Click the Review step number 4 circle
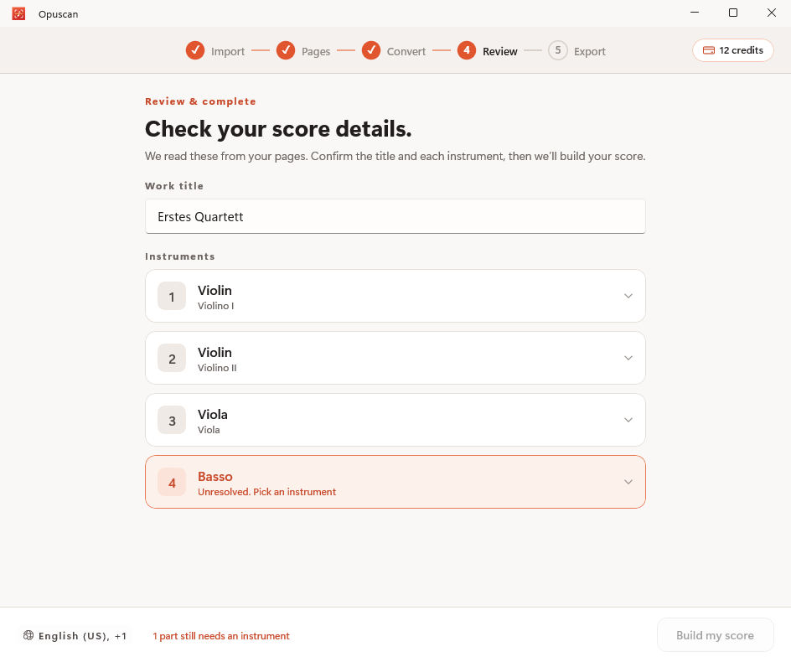791x662 pixels. pyautogui.click(x=467, y=50)
